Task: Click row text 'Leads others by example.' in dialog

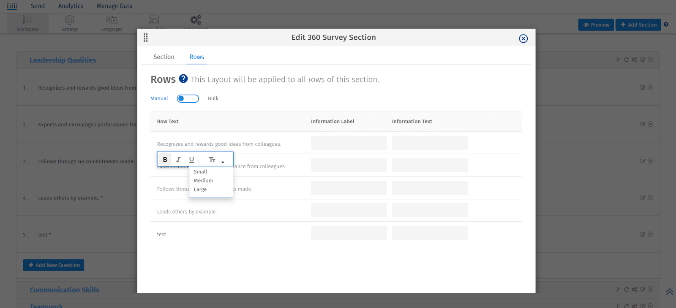Action: pos(187,212)
